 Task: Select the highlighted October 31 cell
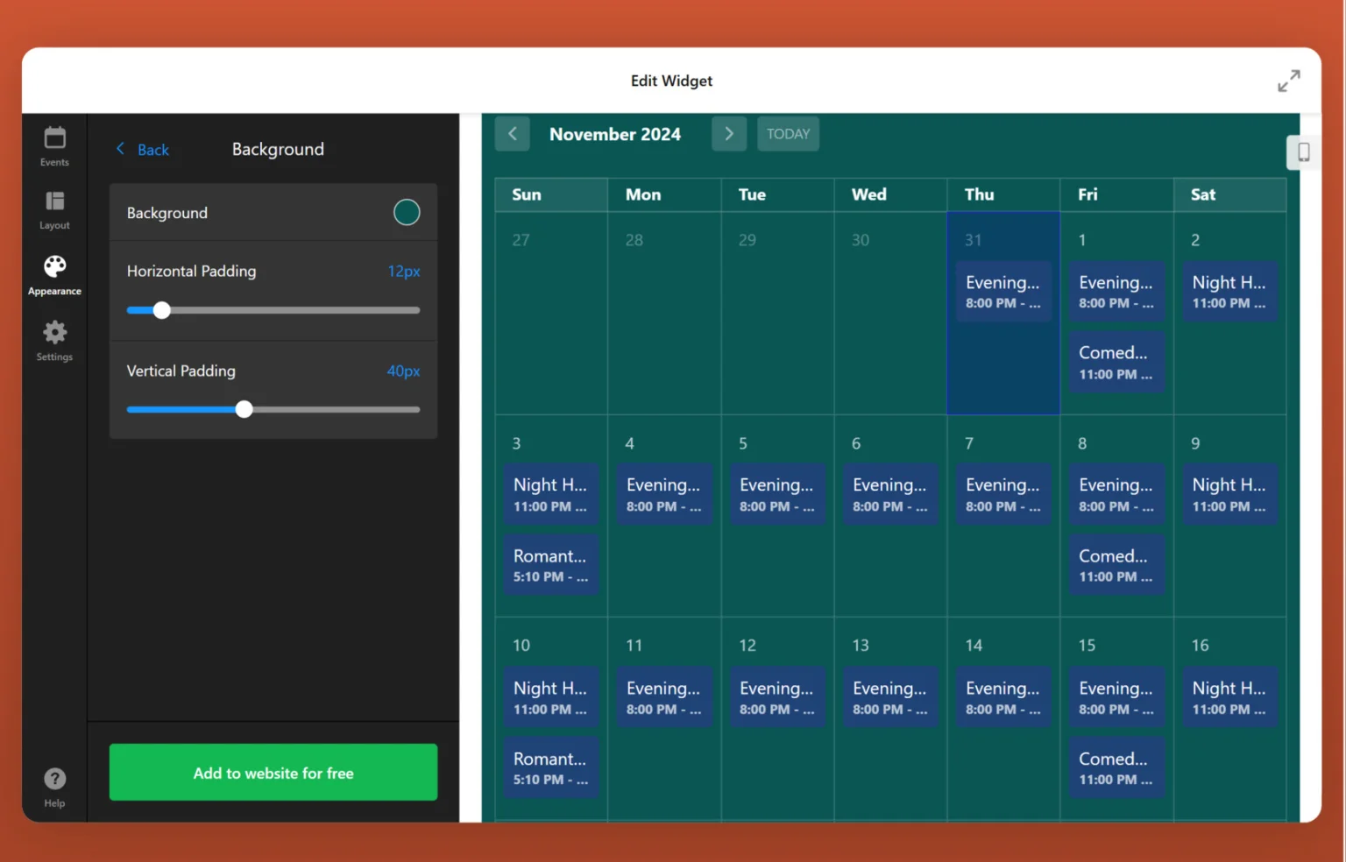click(1002, 368)
